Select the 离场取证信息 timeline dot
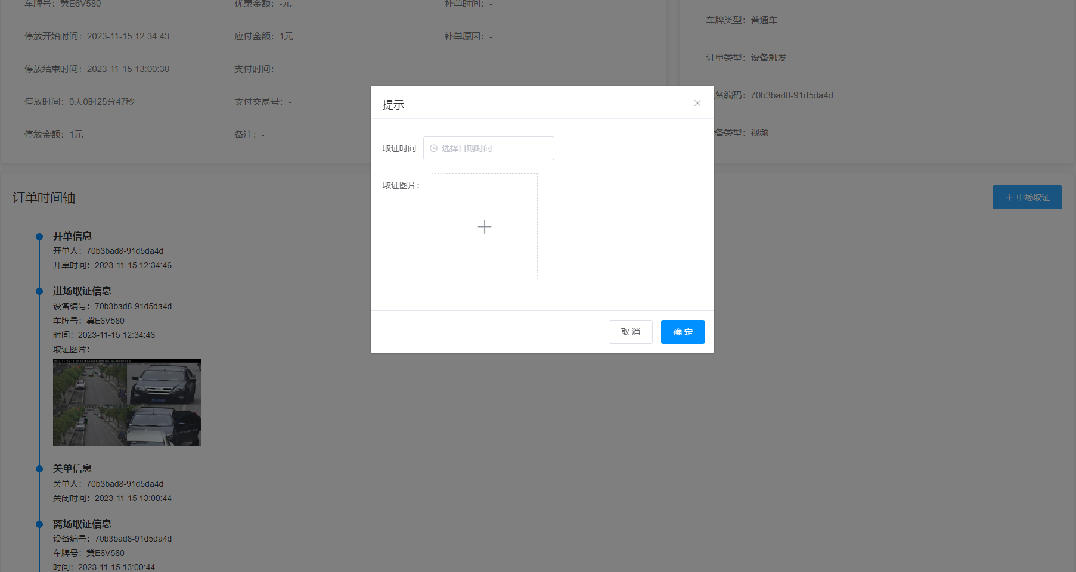 coord(39,524)
